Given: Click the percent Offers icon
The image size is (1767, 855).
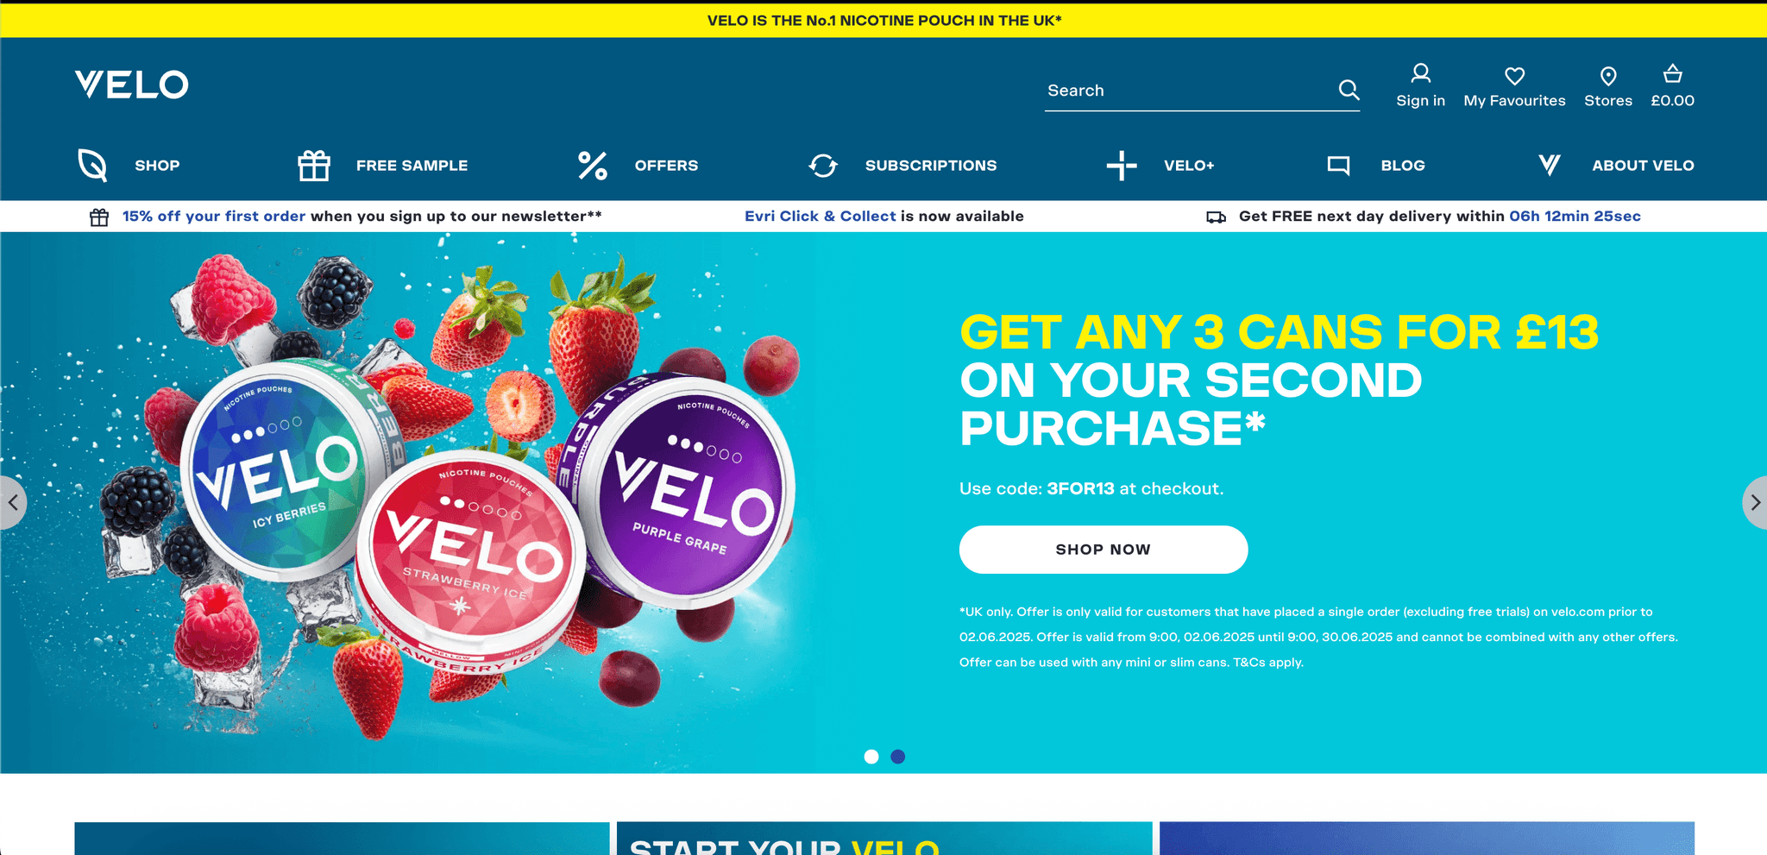Looking at the screenshot, I should (x=593, y=165).
